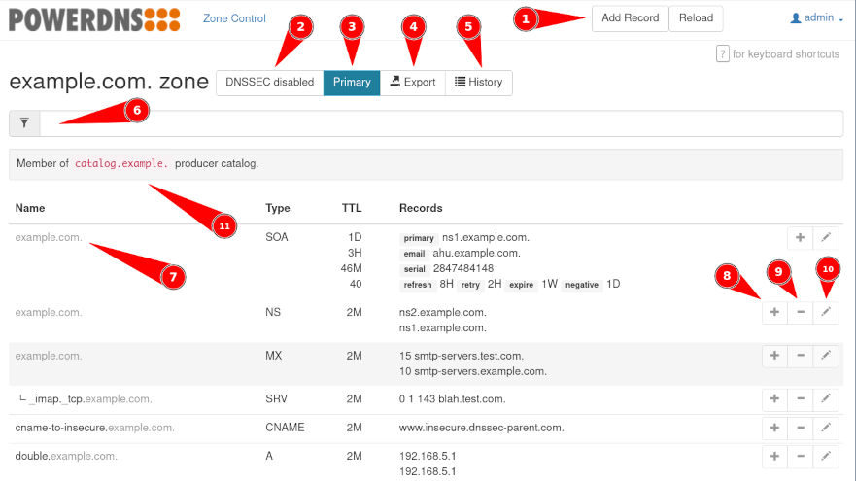Click the plus icon on the SOA row
The image size is (856, 481).
pyautogui.click(x=801, y=237)
